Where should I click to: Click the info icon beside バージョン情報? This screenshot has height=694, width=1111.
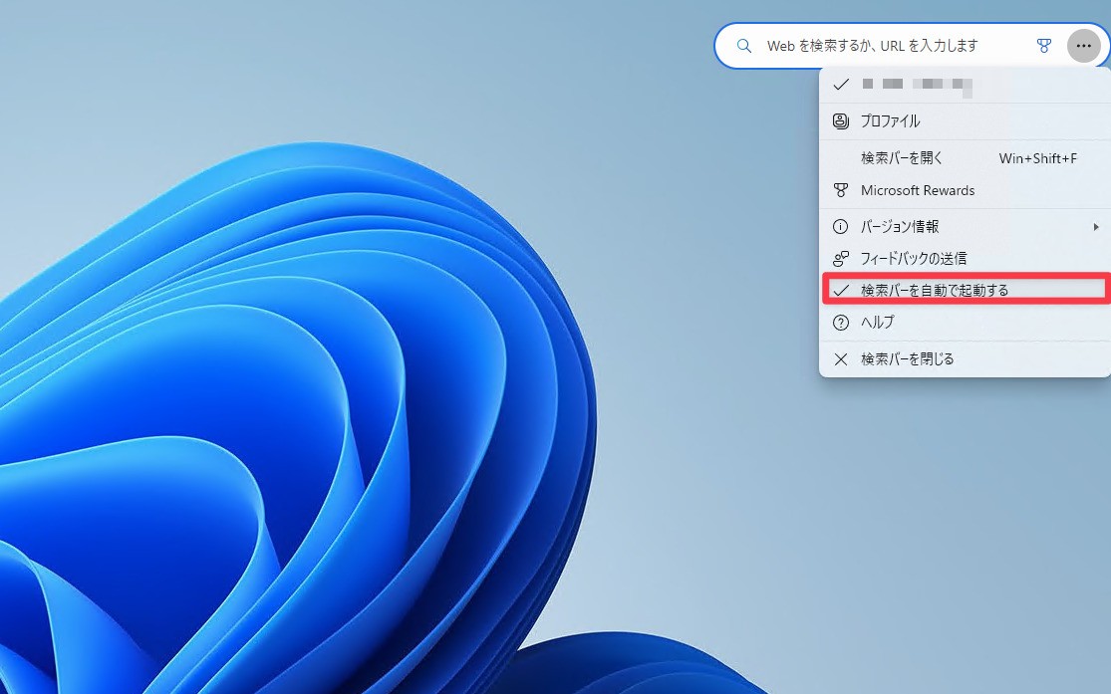[x=840, y=227]
